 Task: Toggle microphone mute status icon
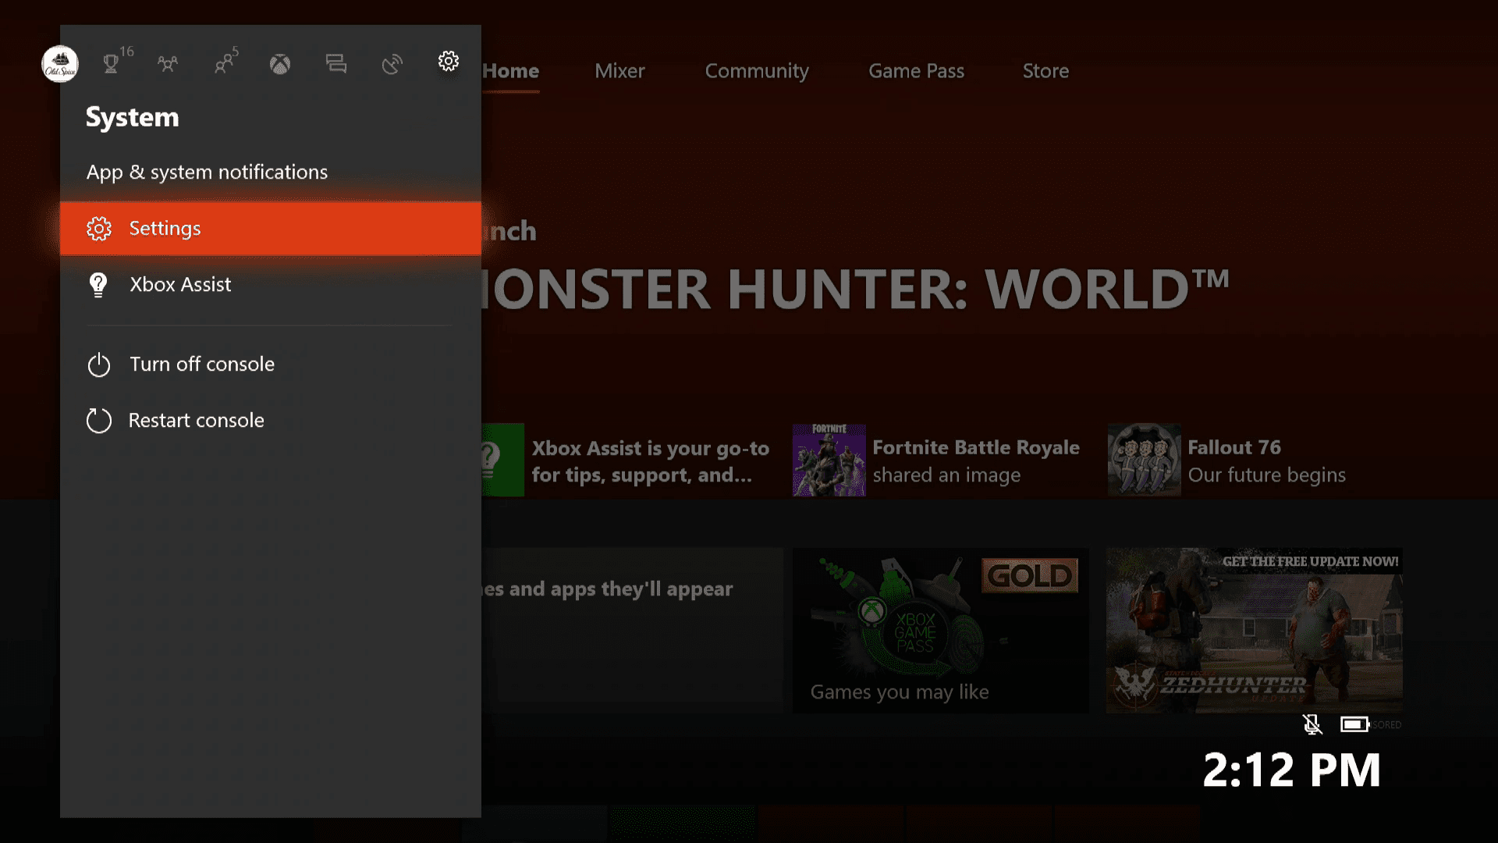(1313, 724)
